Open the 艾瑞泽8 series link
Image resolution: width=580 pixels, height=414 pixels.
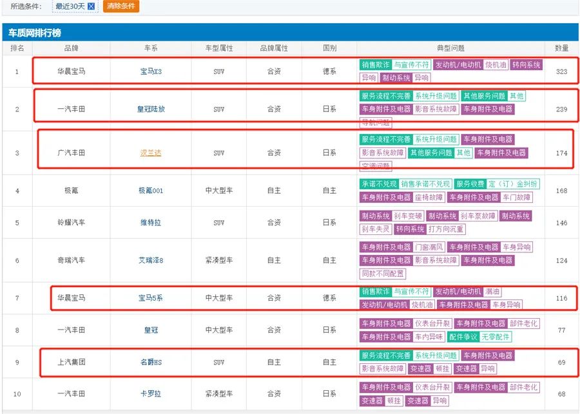151,260
